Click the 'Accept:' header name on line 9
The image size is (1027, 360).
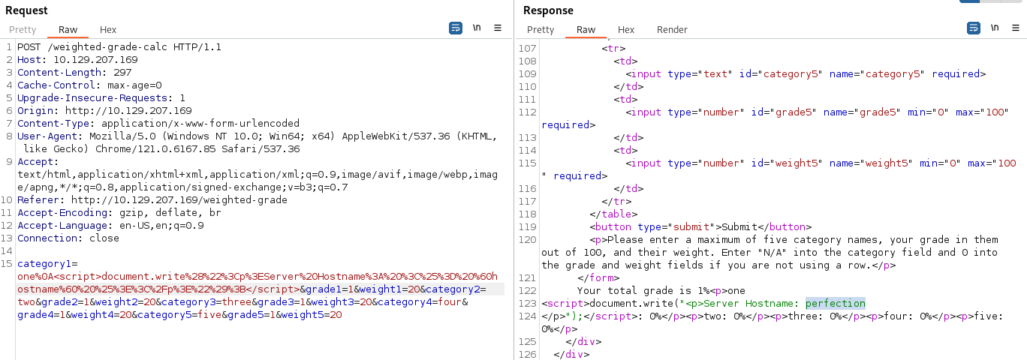point(38,162)
